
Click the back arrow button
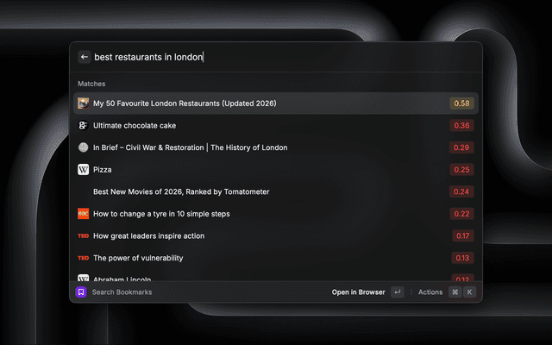click(85, 57)
